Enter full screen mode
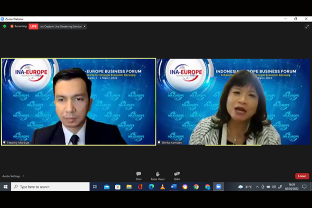 [307, 26]
